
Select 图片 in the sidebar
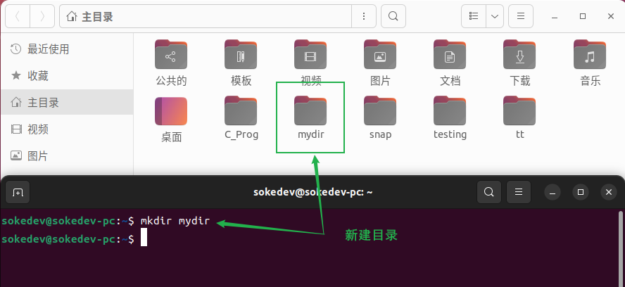(67, 156)
